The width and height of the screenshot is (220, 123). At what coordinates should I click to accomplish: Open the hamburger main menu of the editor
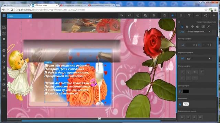point(4,15)
